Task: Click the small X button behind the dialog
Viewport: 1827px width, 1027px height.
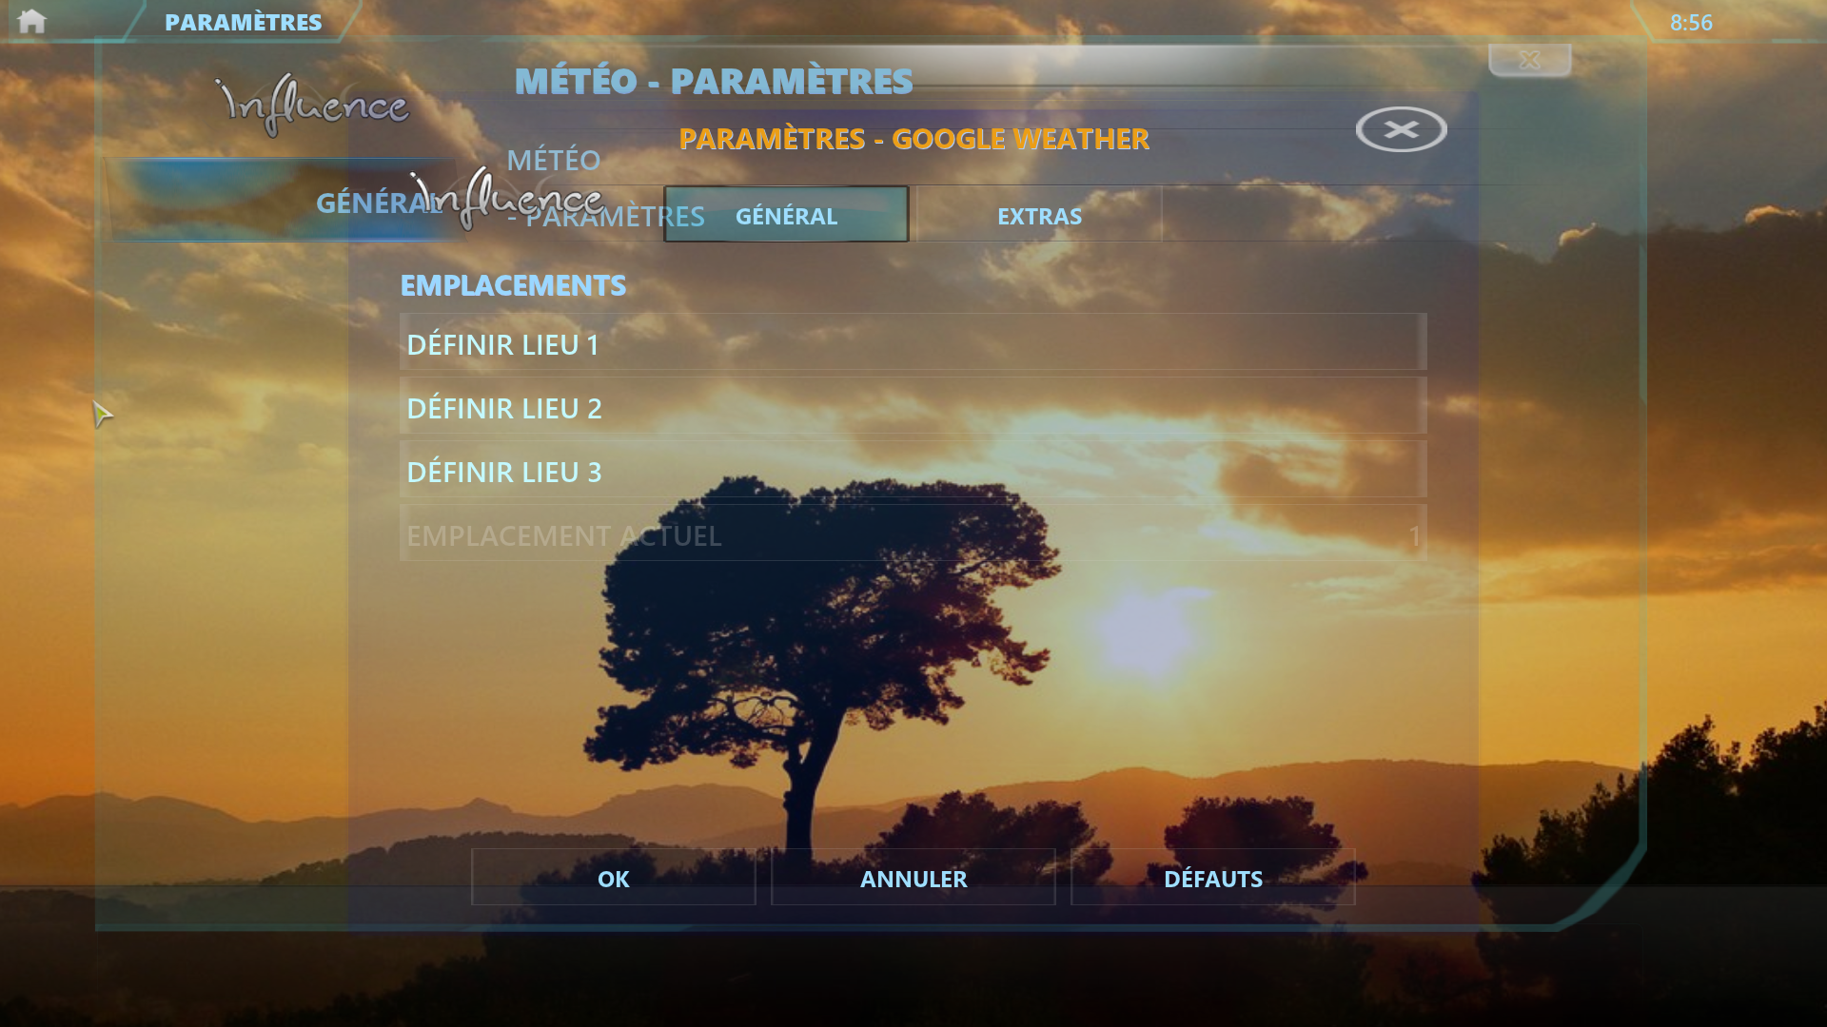Action: coord(1529,60)
